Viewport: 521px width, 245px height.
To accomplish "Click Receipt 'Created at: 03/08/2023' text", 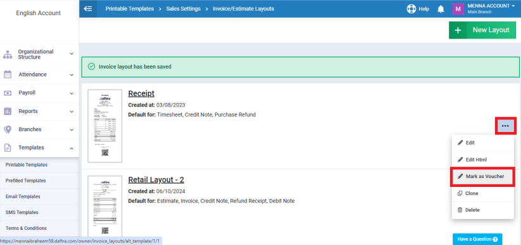I will (x=156, y=105).
